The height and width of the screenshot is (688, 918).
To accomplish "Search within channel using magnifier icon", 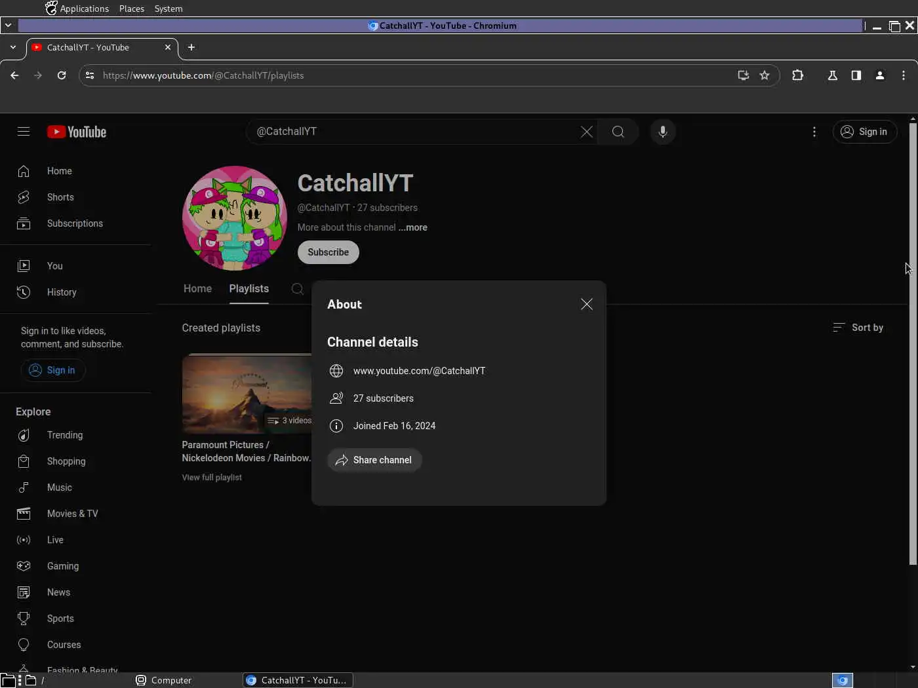I will [x=297, y=289].
